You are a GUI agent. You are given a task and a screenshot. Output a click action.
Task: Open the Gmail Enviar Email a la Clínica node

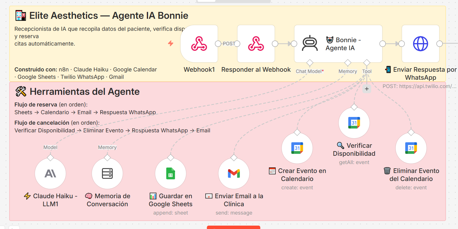(234, 174)
